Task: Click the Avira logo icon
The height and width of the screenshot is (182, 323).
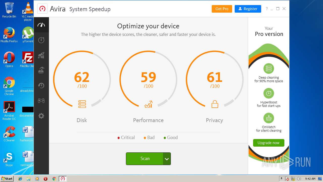Action: 42,9
